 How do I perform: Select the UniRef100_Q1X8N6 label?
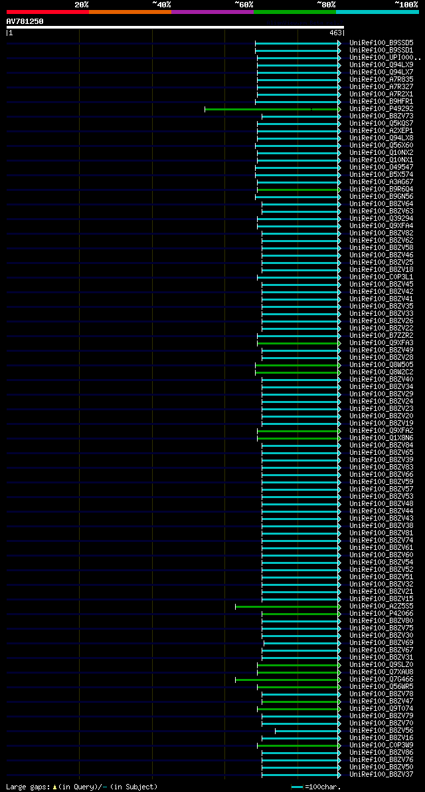(381, 438)
